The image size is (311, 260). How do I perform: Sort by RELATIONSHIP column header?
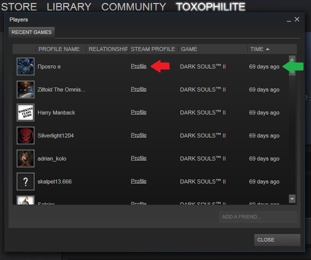pyautogui.click(x=107, y=49)
